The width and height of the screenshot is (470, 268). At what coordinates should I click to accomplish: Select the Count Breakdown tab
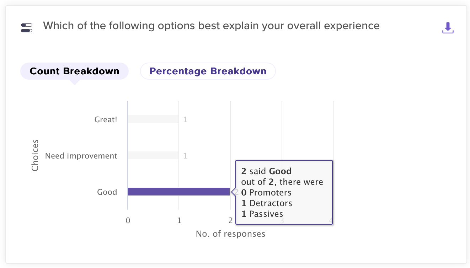point(74,71)
